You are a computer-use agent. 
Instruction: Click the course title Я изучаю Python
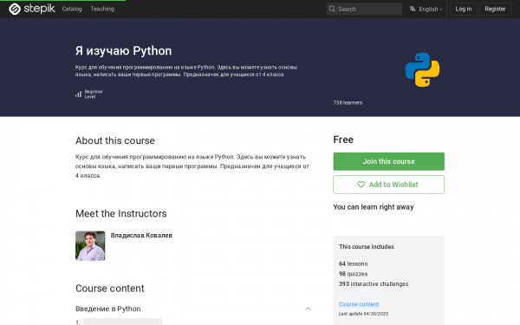coord(123,51)
